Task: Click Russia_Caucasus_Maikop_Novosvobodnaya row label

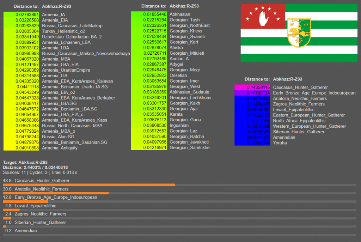Action: 86,53
